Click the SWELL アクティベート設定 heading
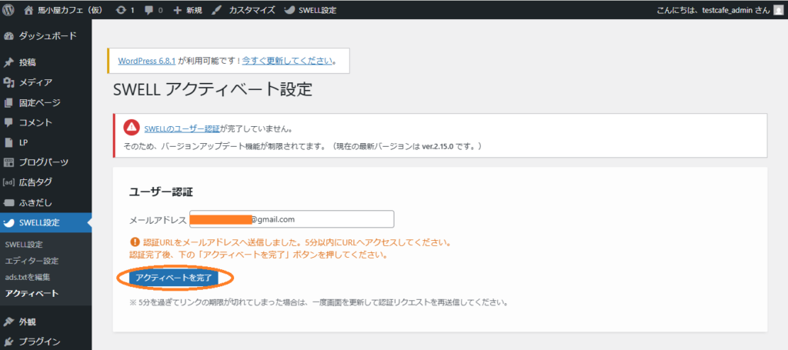Image resolution: width=788 pixels, height=350 pixels. click(x=213, y=90)
